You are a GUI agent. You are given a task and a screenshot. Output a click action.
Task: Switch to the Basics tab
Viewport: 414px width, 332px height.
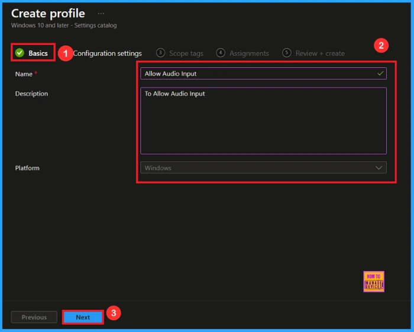click(x=38, y=53)
